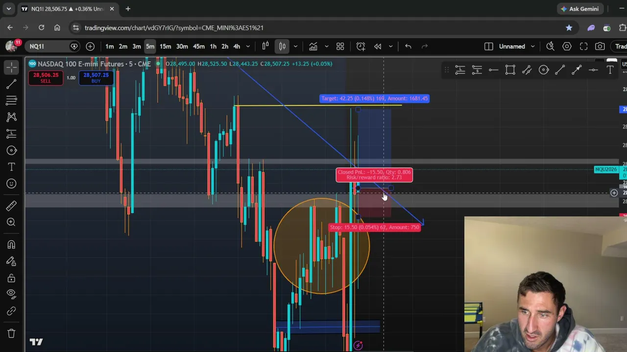Open the geometric shapes brush tools
627x352 pixels.
(11, 150)
